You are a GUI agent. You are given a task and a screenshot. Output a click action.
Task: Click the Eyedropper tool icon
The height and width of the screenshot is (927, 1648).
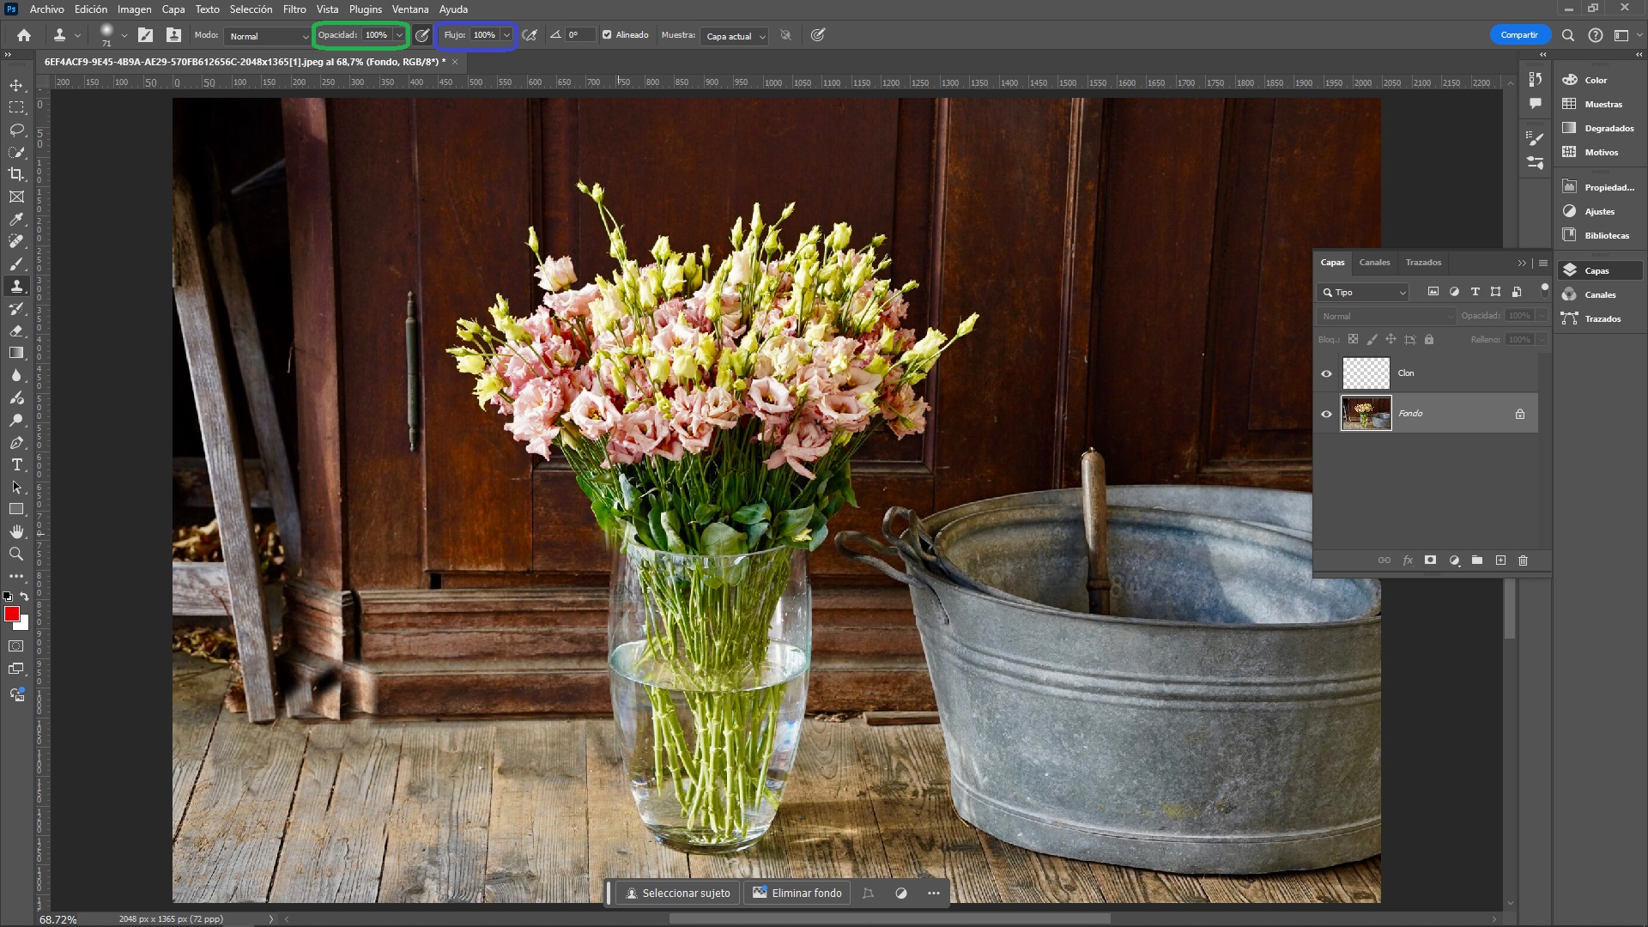(x=15, y=219)
